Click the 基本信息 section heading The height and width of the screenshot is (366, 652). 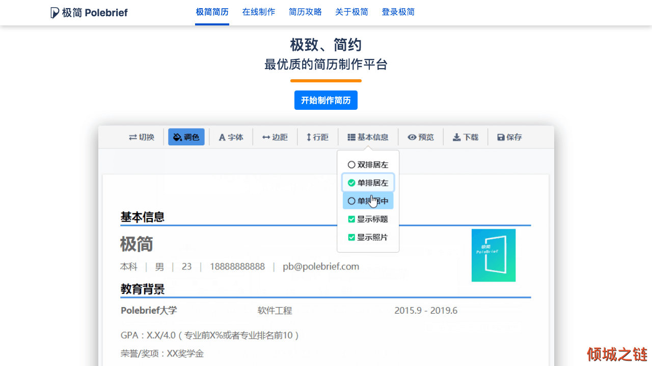click(x=143, y=217)
